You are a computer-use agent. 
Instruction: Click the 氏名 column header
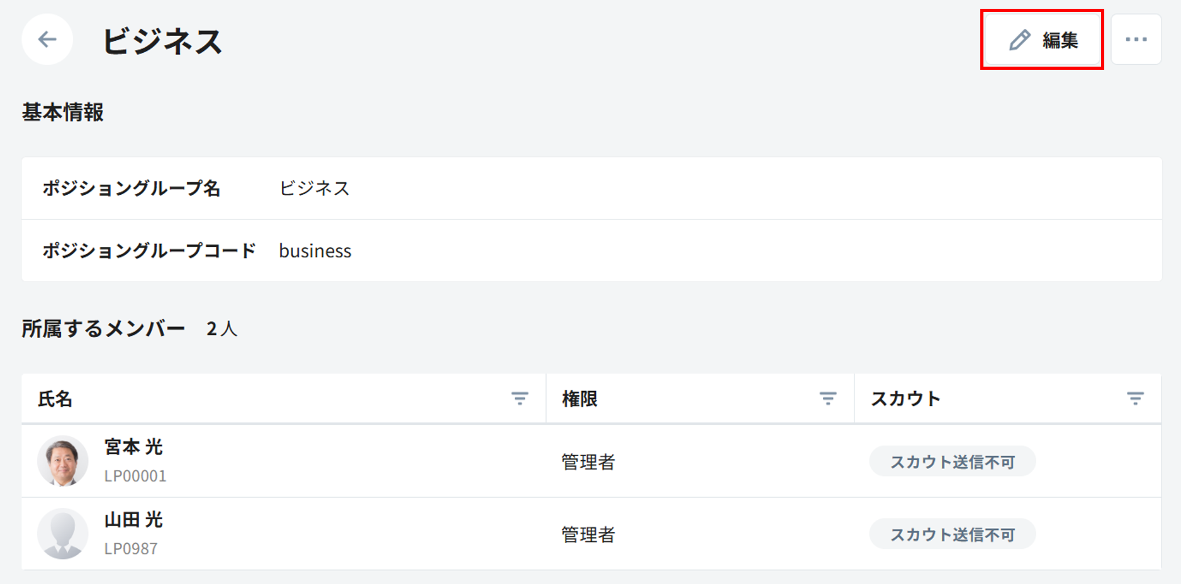pyautogui.click(x=55, y=399)
